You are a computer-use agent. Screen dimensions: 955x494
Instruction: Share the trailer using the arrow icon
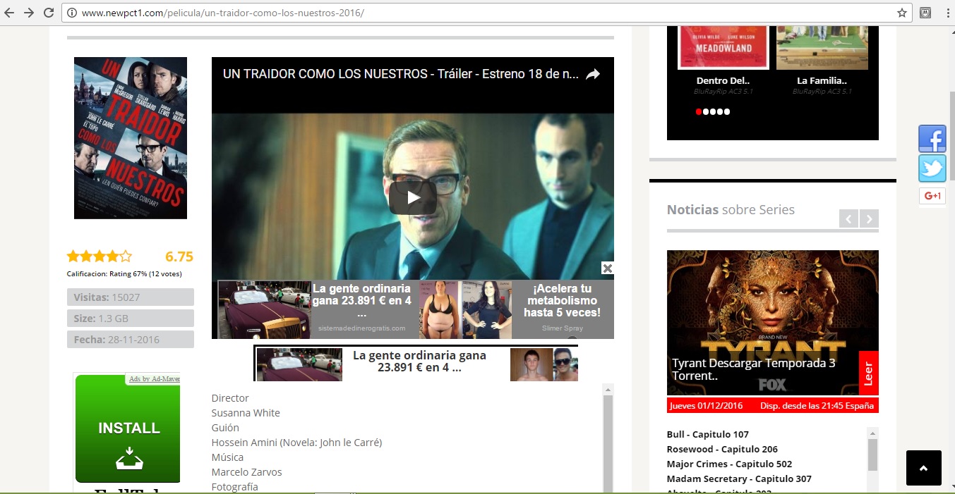(x=593, y=74)
